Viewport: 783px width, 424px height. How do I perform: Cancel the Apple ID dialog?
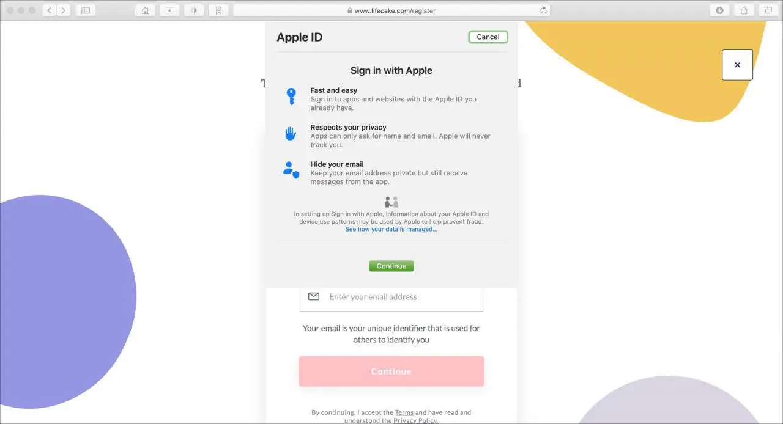click(488, 37)
